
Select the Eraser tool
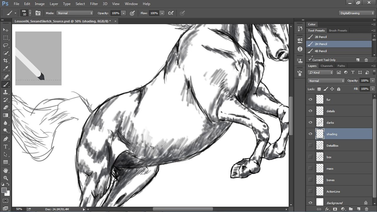tap(6, 107)
